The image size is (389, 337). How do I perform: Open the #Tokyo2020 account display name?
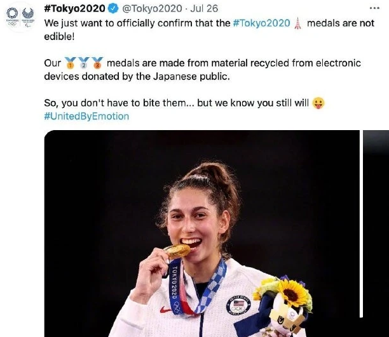(x=74, y=9)
